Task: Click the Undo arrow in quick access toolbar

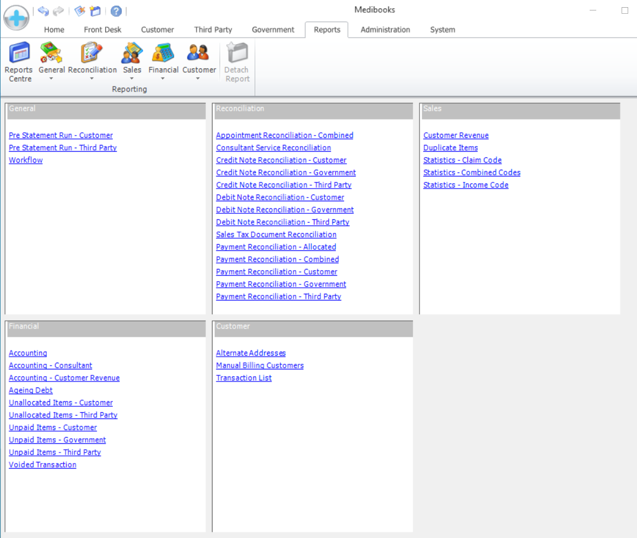Action: click(x=43, y=11)
